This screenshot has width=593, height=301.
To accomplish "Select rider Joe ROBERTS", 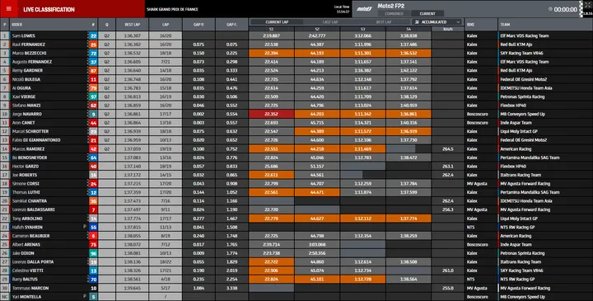I will click(25, 176).
